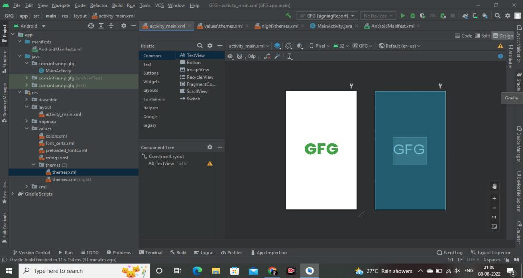Screen dimensions: 523x278
Task: Search the Palette with magnifier icon
Action: click(x=200, y=46)
